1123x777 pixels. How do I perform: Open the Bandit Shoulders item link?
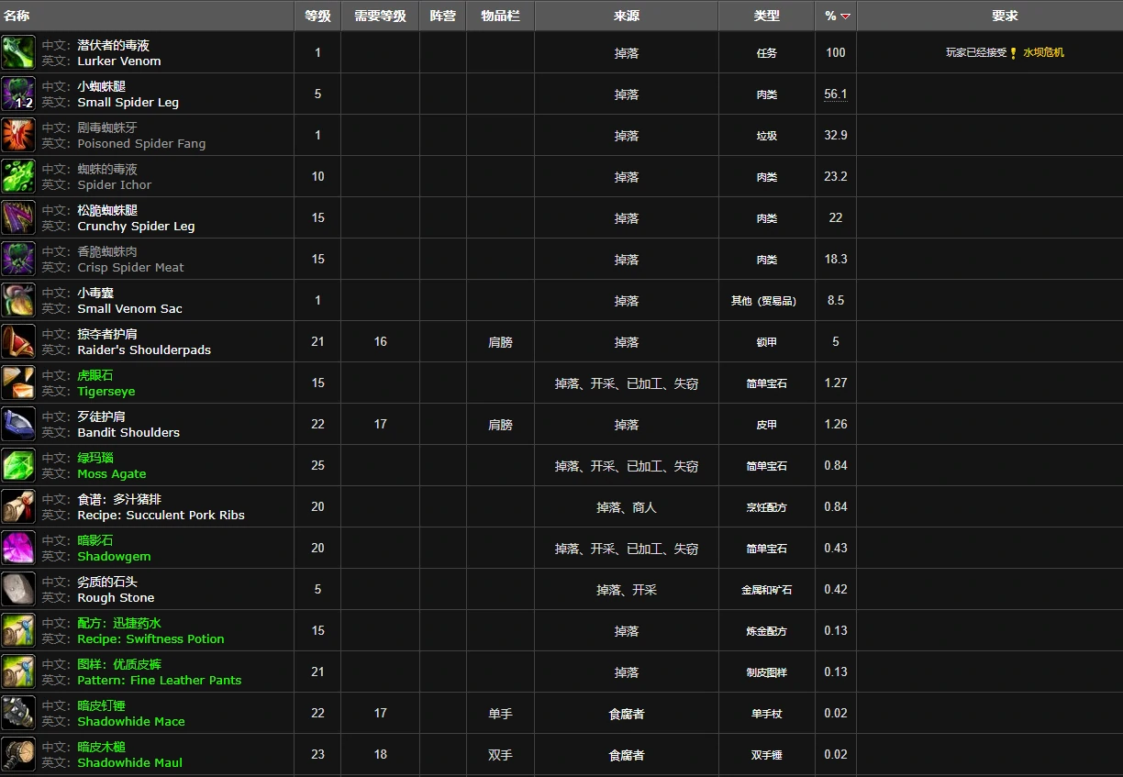click(x=128, y=433)
